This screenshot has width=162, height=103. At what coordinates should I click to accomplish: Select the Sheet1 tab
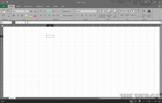click(x=12, y=98)
